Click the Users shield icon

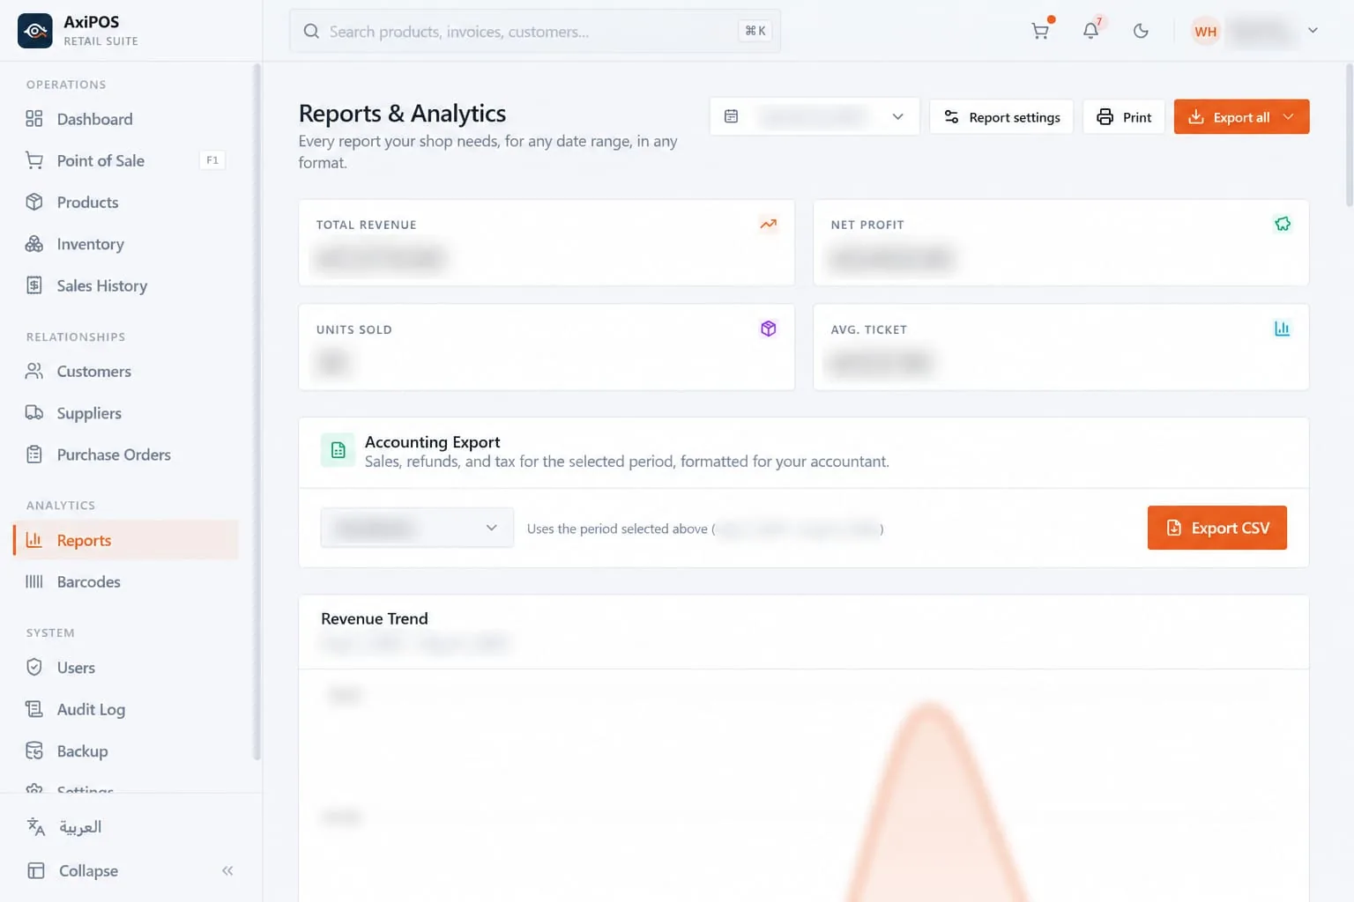point(34,667)
